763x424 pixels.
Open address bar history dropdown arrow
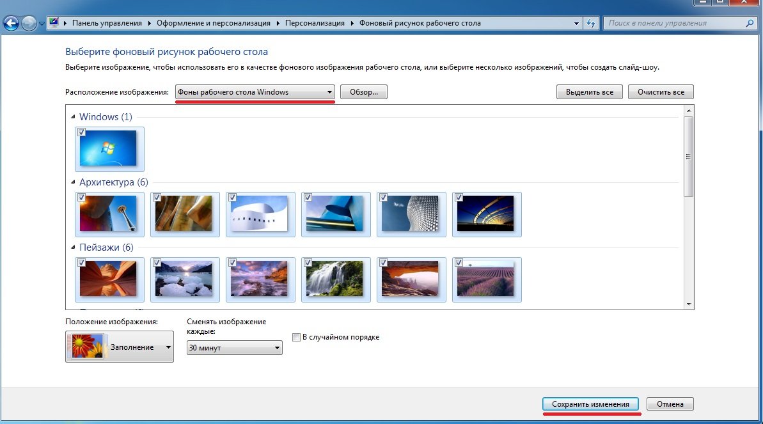coord(576,23)
